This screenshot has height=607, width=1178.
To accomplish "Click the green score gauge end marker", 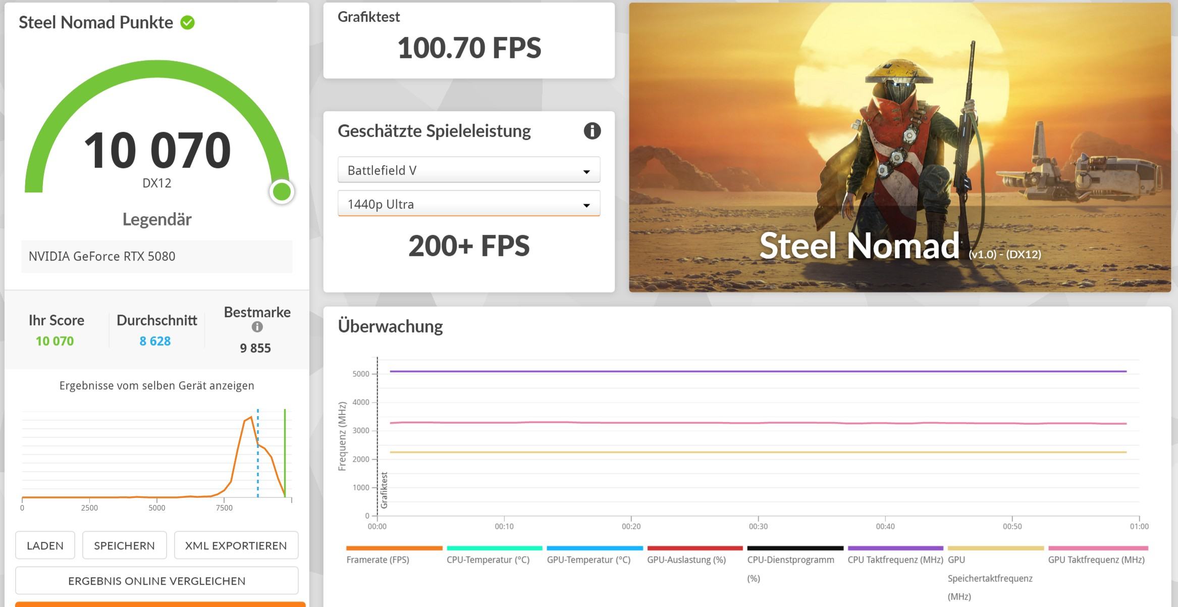I will point(282,192).
